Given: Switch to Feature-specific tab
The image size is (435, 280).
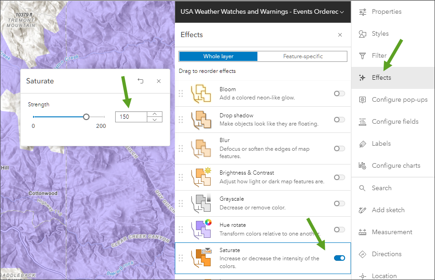Looking at the screenshot, I should click(302, 56).
